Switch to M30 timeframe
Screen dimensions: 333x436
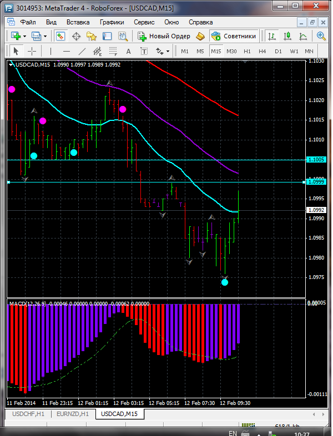[x=231, y=52]
